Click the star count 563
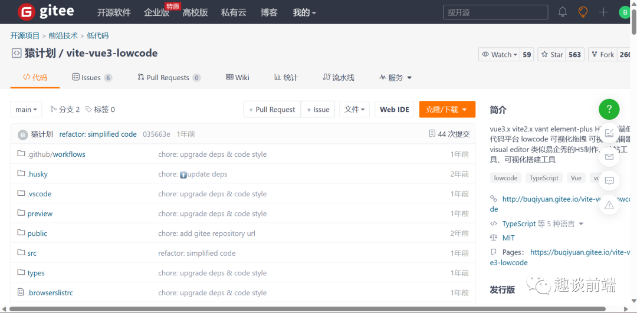 click(575, 54)
